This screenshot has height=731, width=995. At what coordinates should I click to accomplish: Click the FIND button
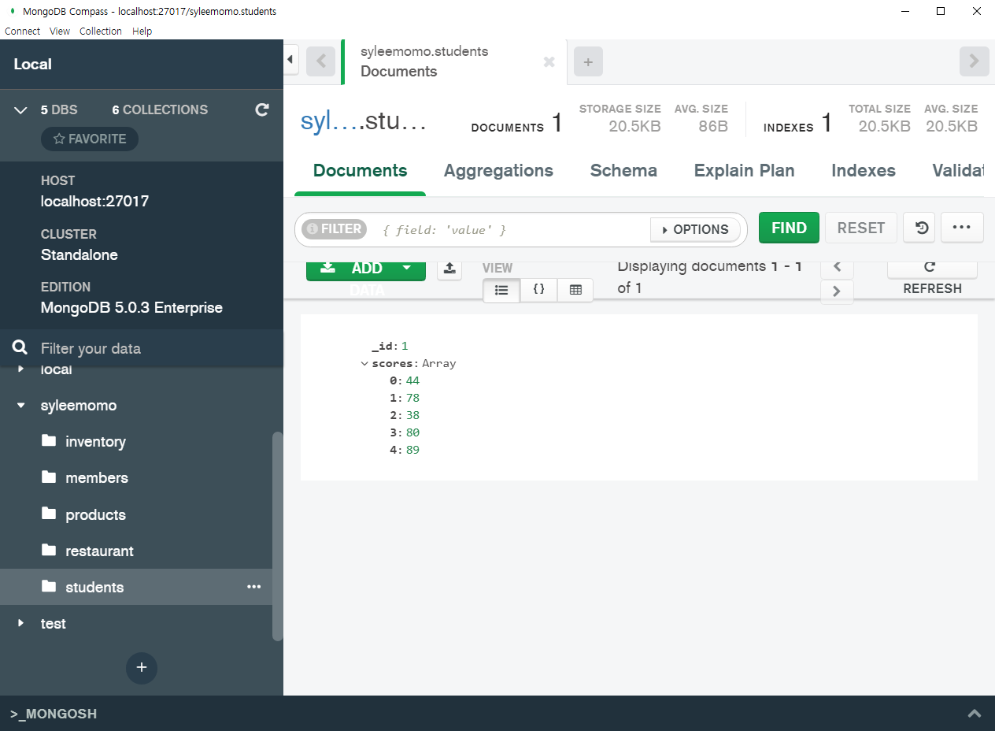(x=789, y=228)
